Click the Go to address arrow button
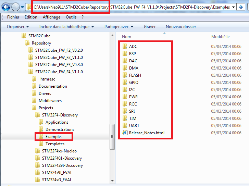This screenshot has height=186, width=249. pyautogui.click(x=240, y=7)
